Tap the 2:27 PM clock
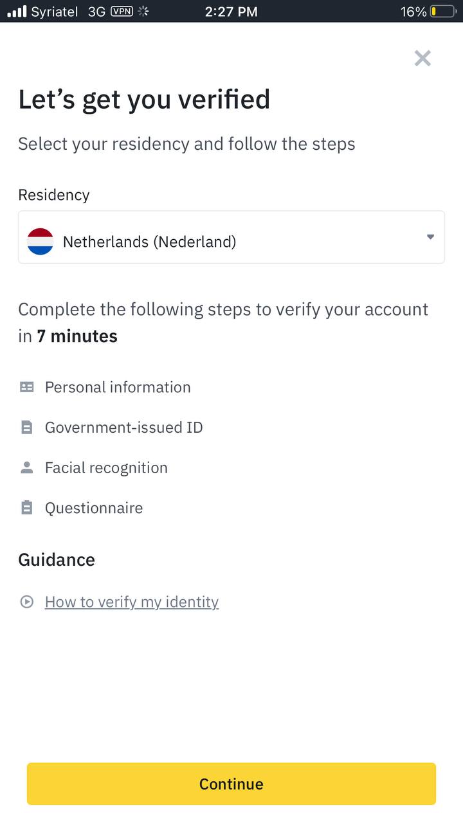This screenshot has height=823, width=463. coord(232,12)
